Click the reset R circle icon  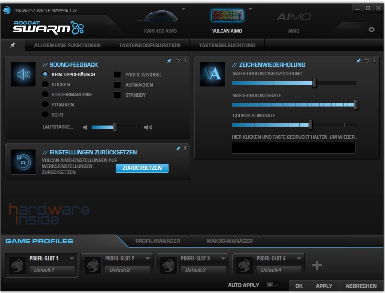[23, 162]
